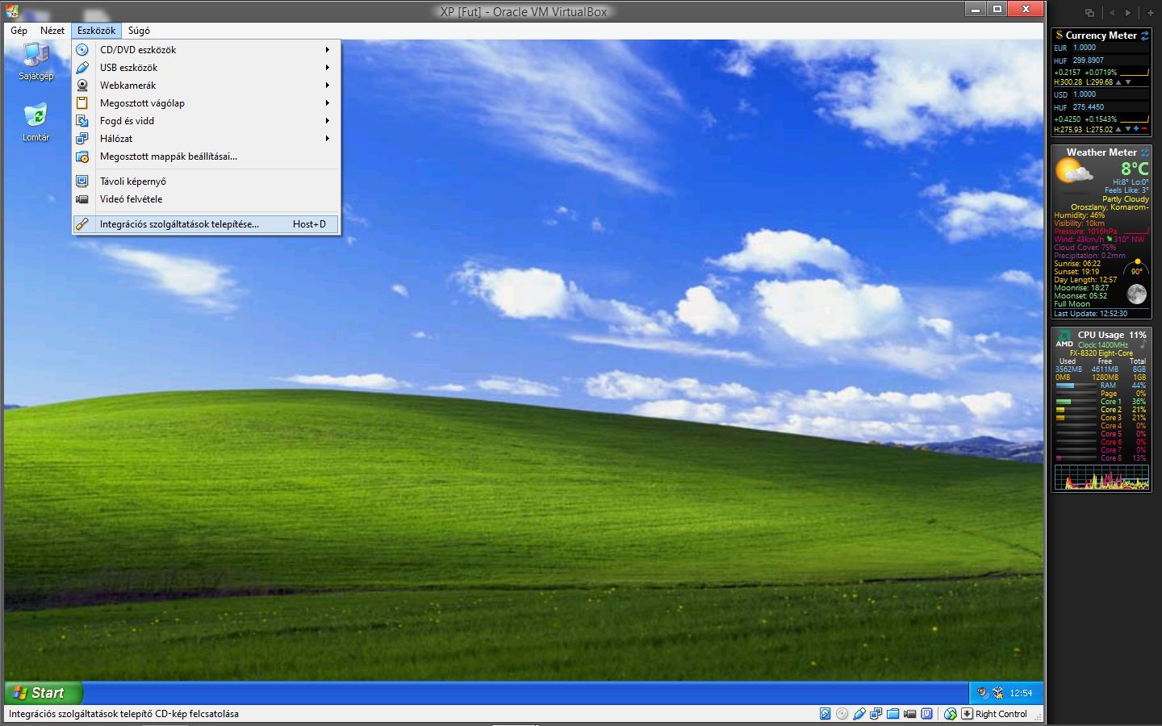Click the mouse integration status bar icon

pyautogui.click(x=950, y=714)
